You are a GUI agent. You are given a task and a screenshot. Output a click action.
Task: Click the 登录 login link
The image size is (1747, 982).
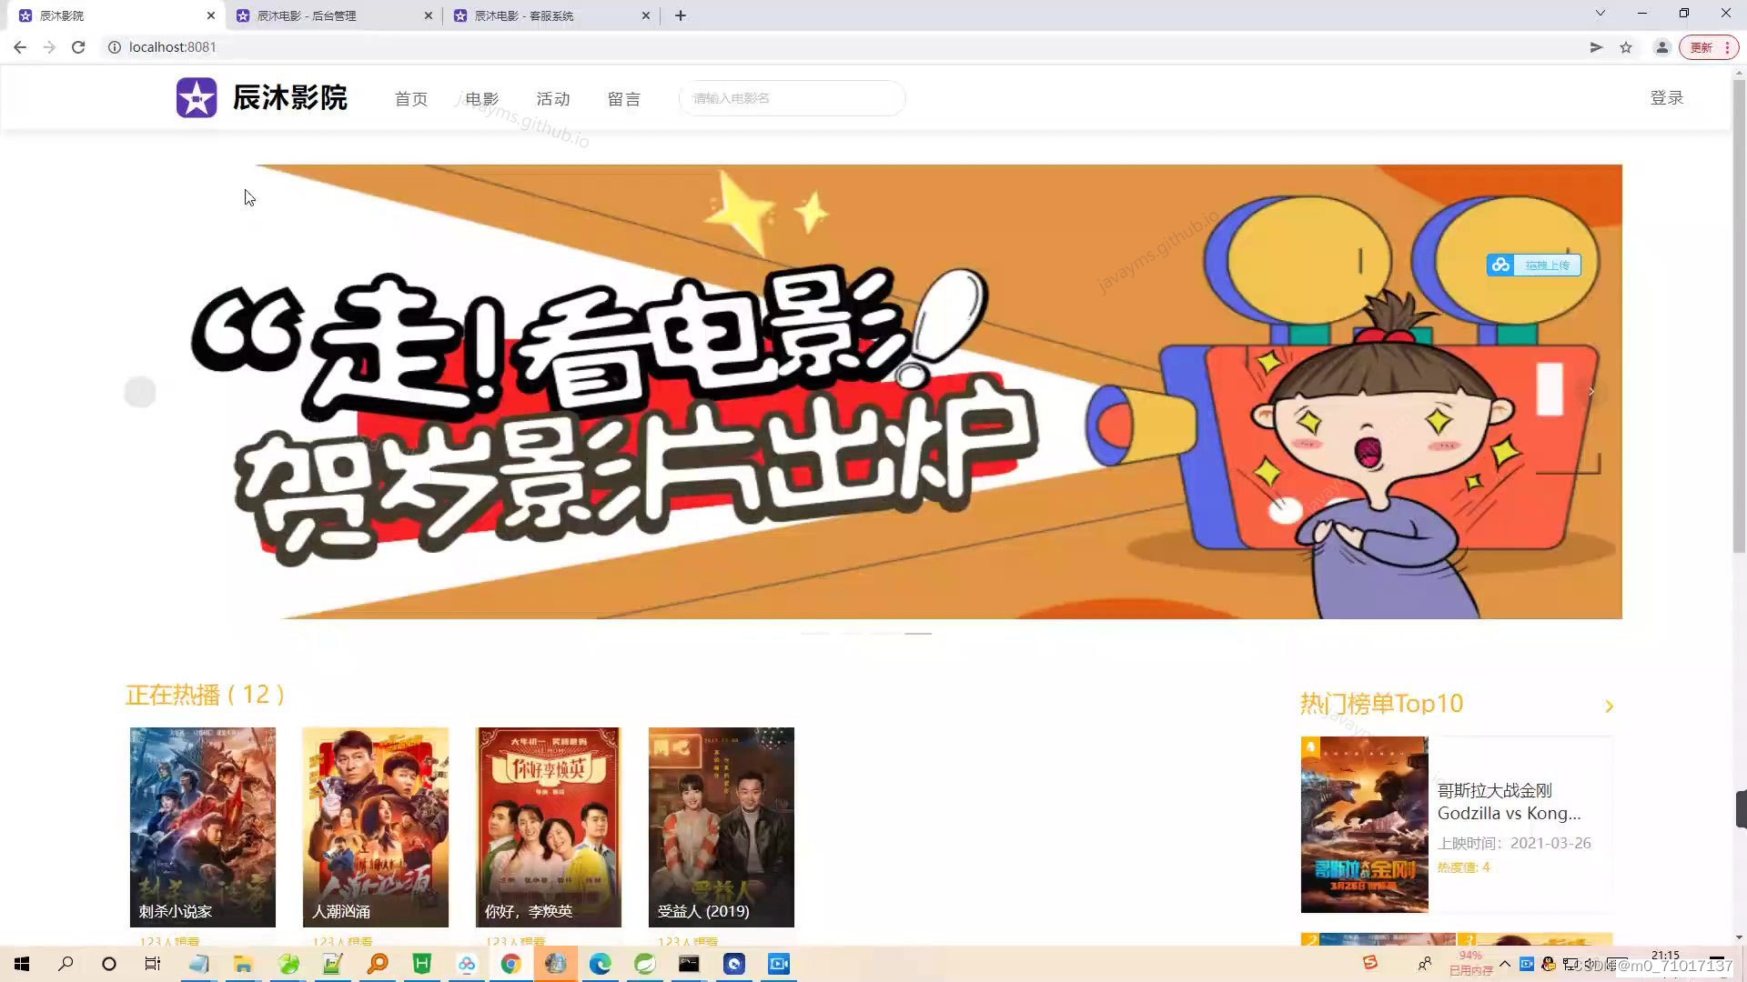click(1666, 97)
